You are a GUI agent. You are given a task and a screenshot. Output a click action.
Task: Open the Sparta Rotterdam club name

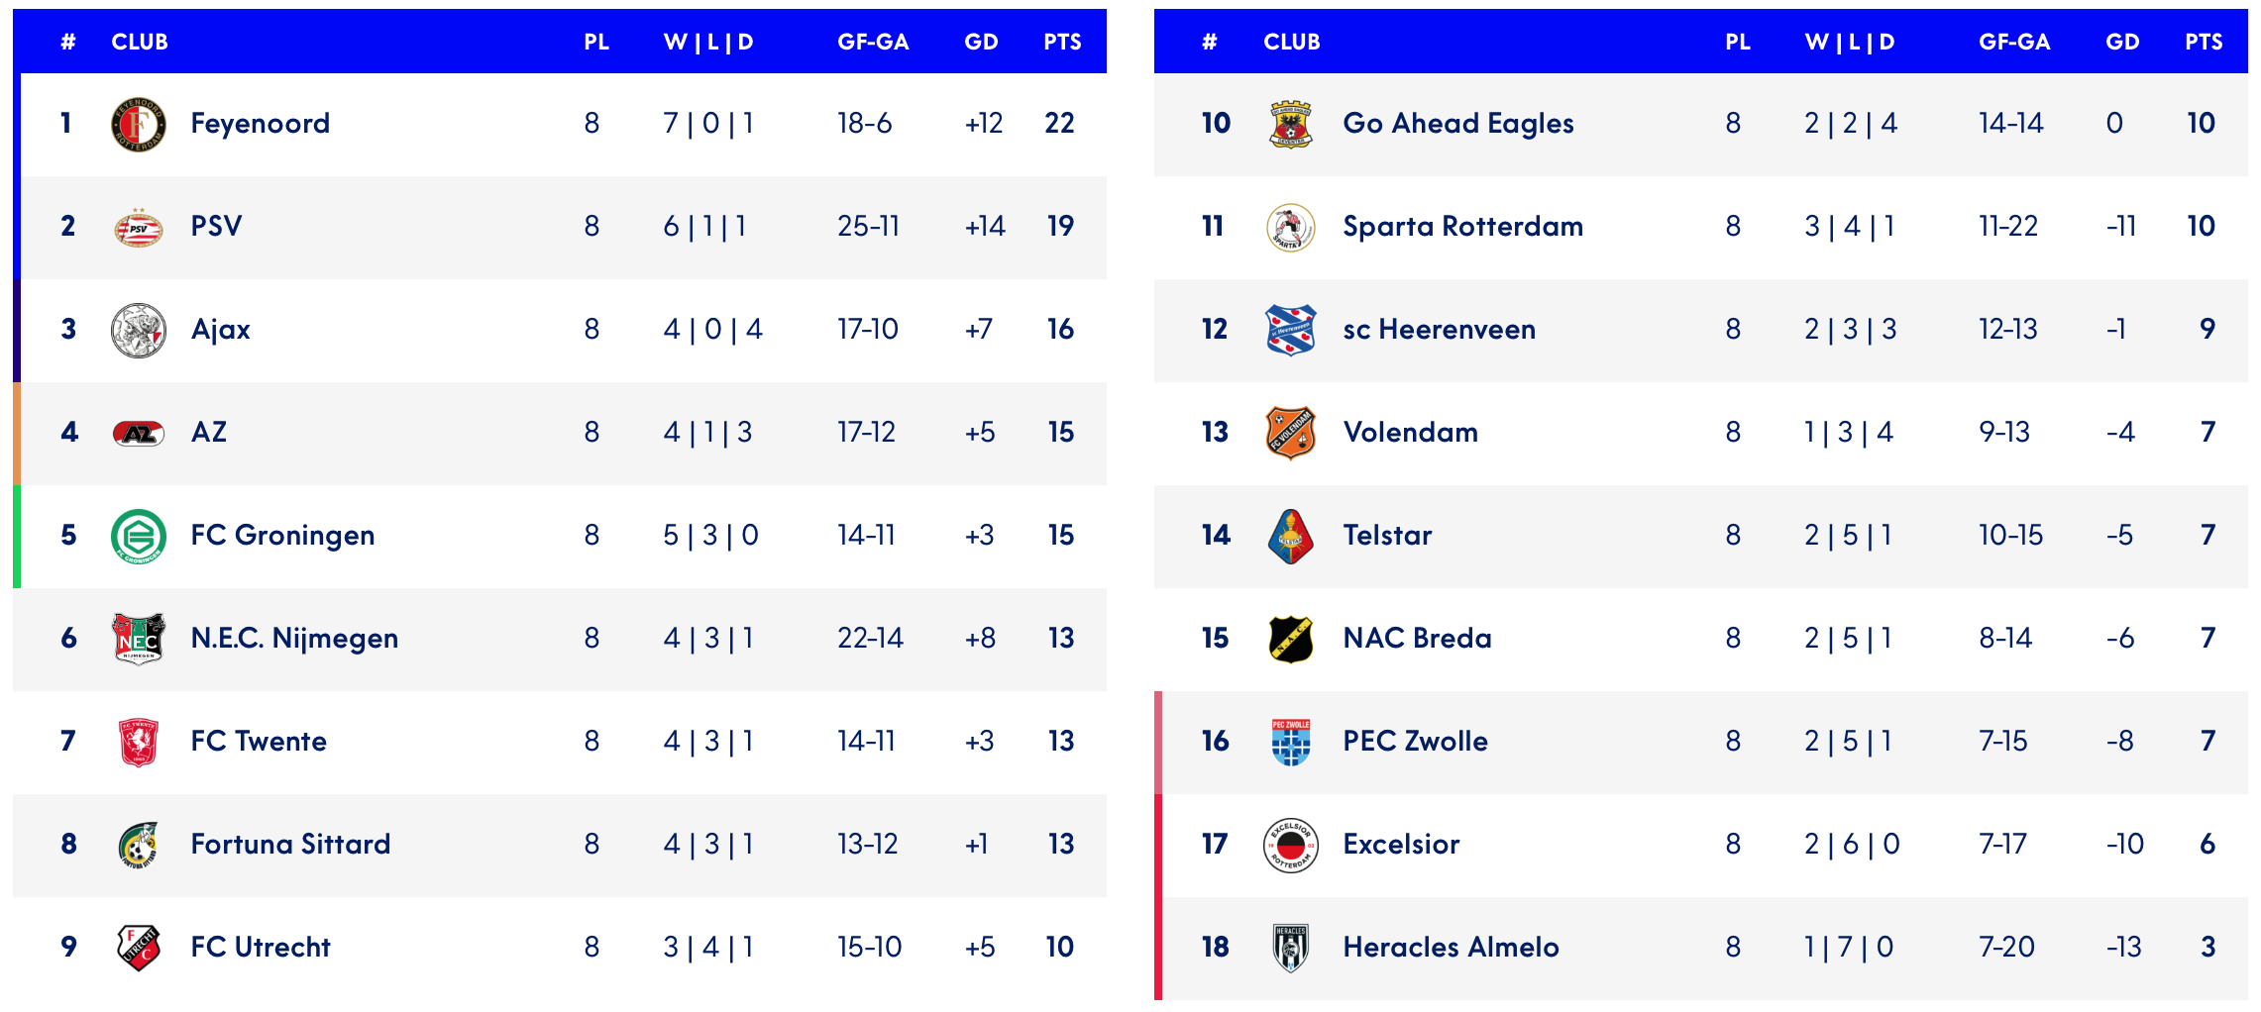(x=1462, y=227)
